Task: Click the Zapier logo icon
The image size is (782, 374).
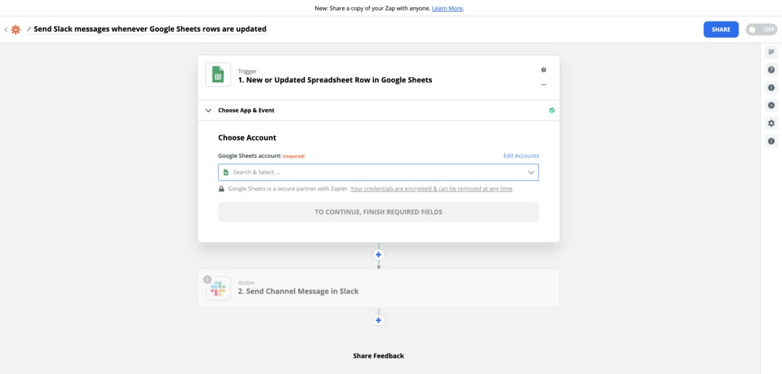Action: click(16, 29)
